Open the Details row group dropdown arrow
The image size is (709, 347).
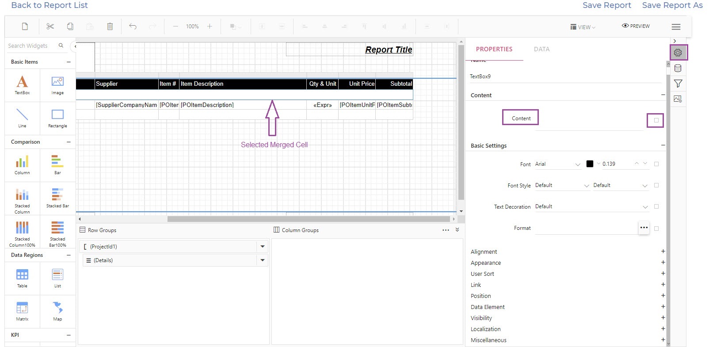[x=263, y=260]
